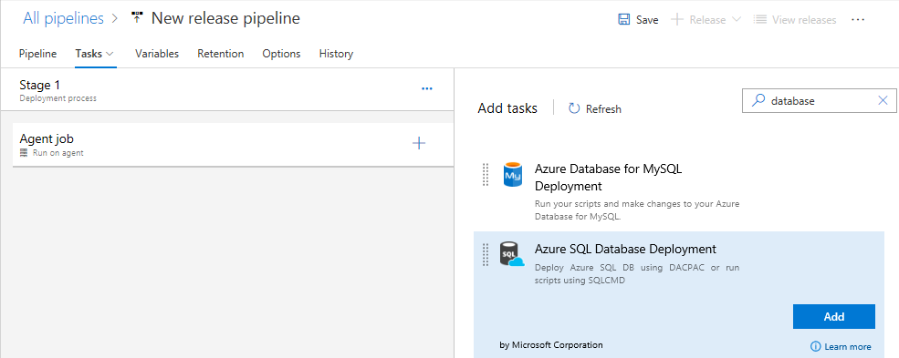The image size is (899, 358).
Task: Click the plus icon on Agent job
Action: point(419,143)
